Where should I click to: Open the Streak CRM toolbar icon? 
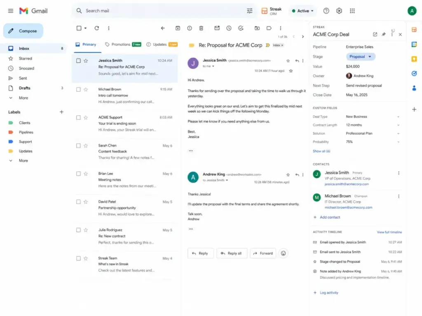pyautogui.click(x=265, y=11)
